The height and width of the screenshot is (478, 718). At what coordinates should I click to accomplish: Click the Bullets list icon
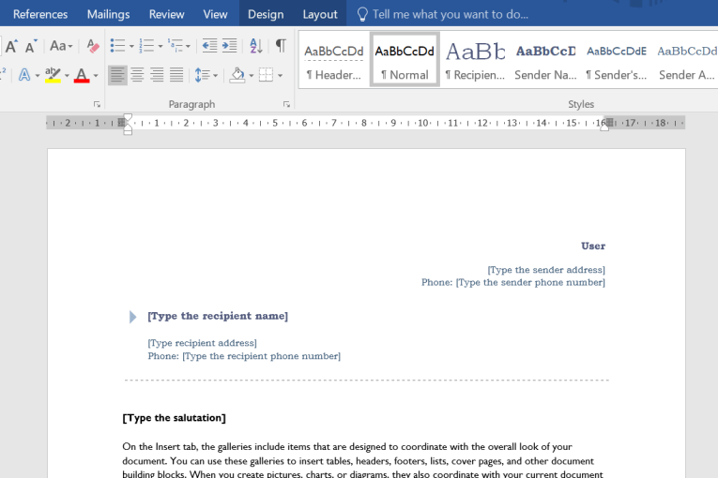tap(117, 46)
